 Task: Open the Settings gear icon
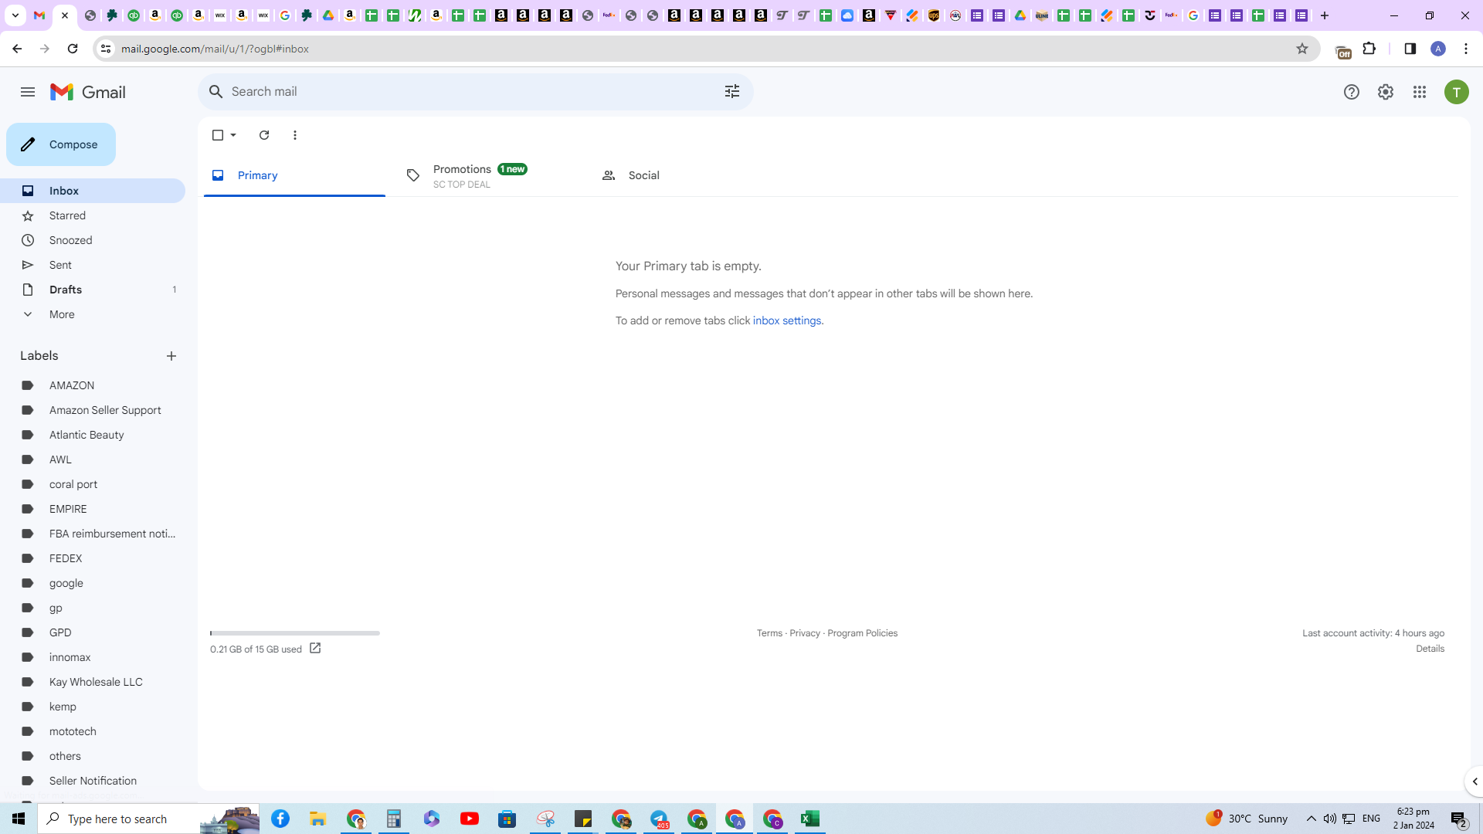point(1386,92)
